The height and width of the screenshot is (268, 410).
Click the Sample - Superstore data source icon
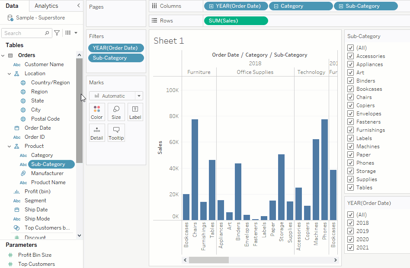tap(10, 18)
